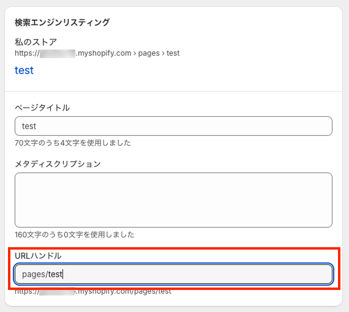The width and height of the screenshot is (349, 312).
Task: Click the blurred subdomain in the handle URL text
Action: [x=57, y=292]
